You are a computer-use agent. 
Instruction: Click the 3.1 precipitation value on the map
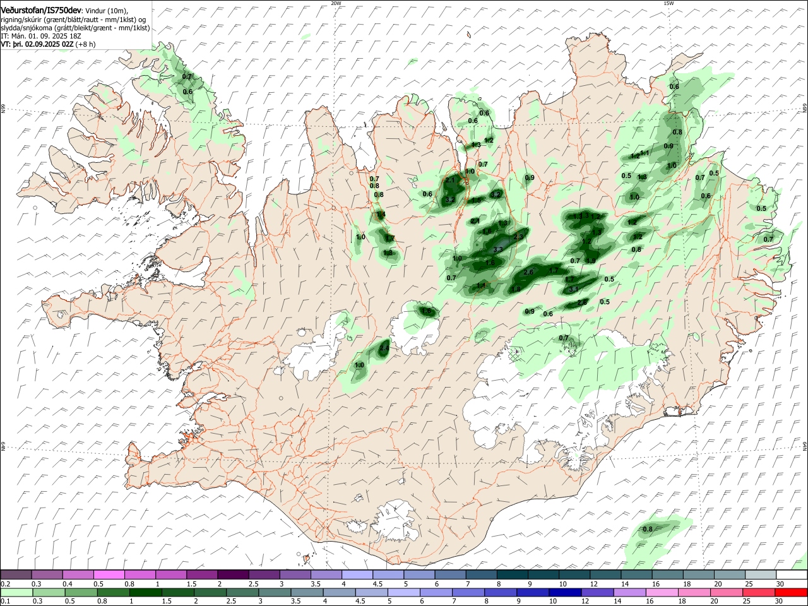point(574,289)
